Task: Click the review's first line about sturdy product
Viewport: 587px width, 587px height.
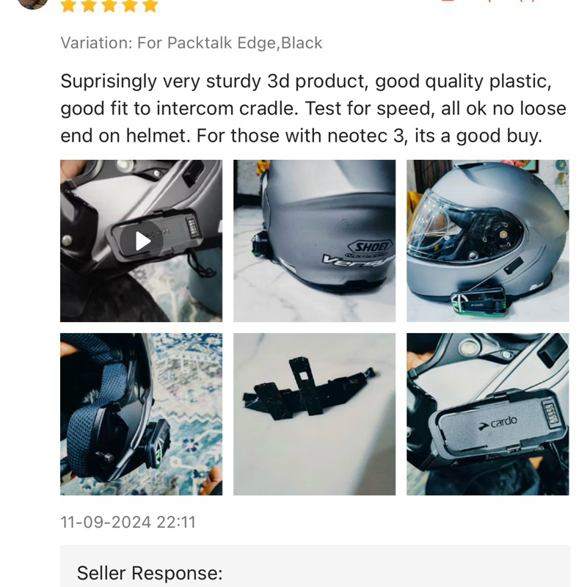Action: [306, 81]
